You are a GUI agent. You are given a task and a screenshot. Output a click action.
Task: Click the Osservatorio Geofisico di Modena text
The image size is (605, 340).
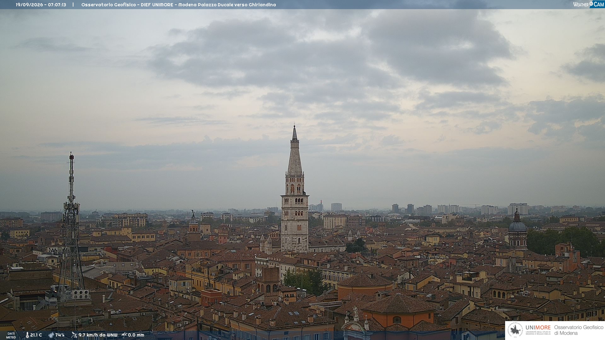tap(579, 330)
